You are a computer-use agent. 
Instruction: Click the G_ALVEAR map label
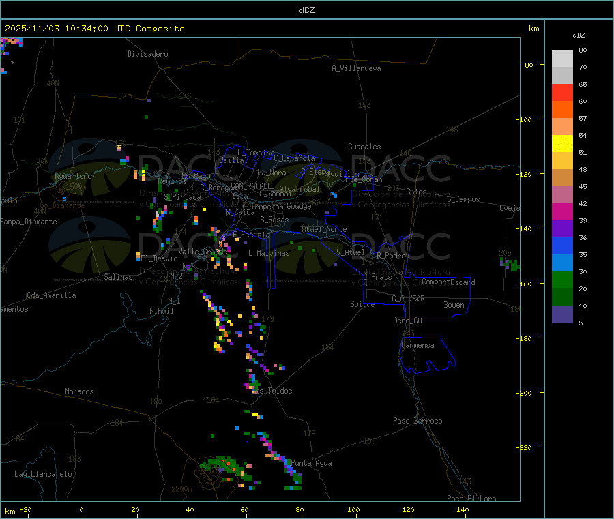(408, 299)
